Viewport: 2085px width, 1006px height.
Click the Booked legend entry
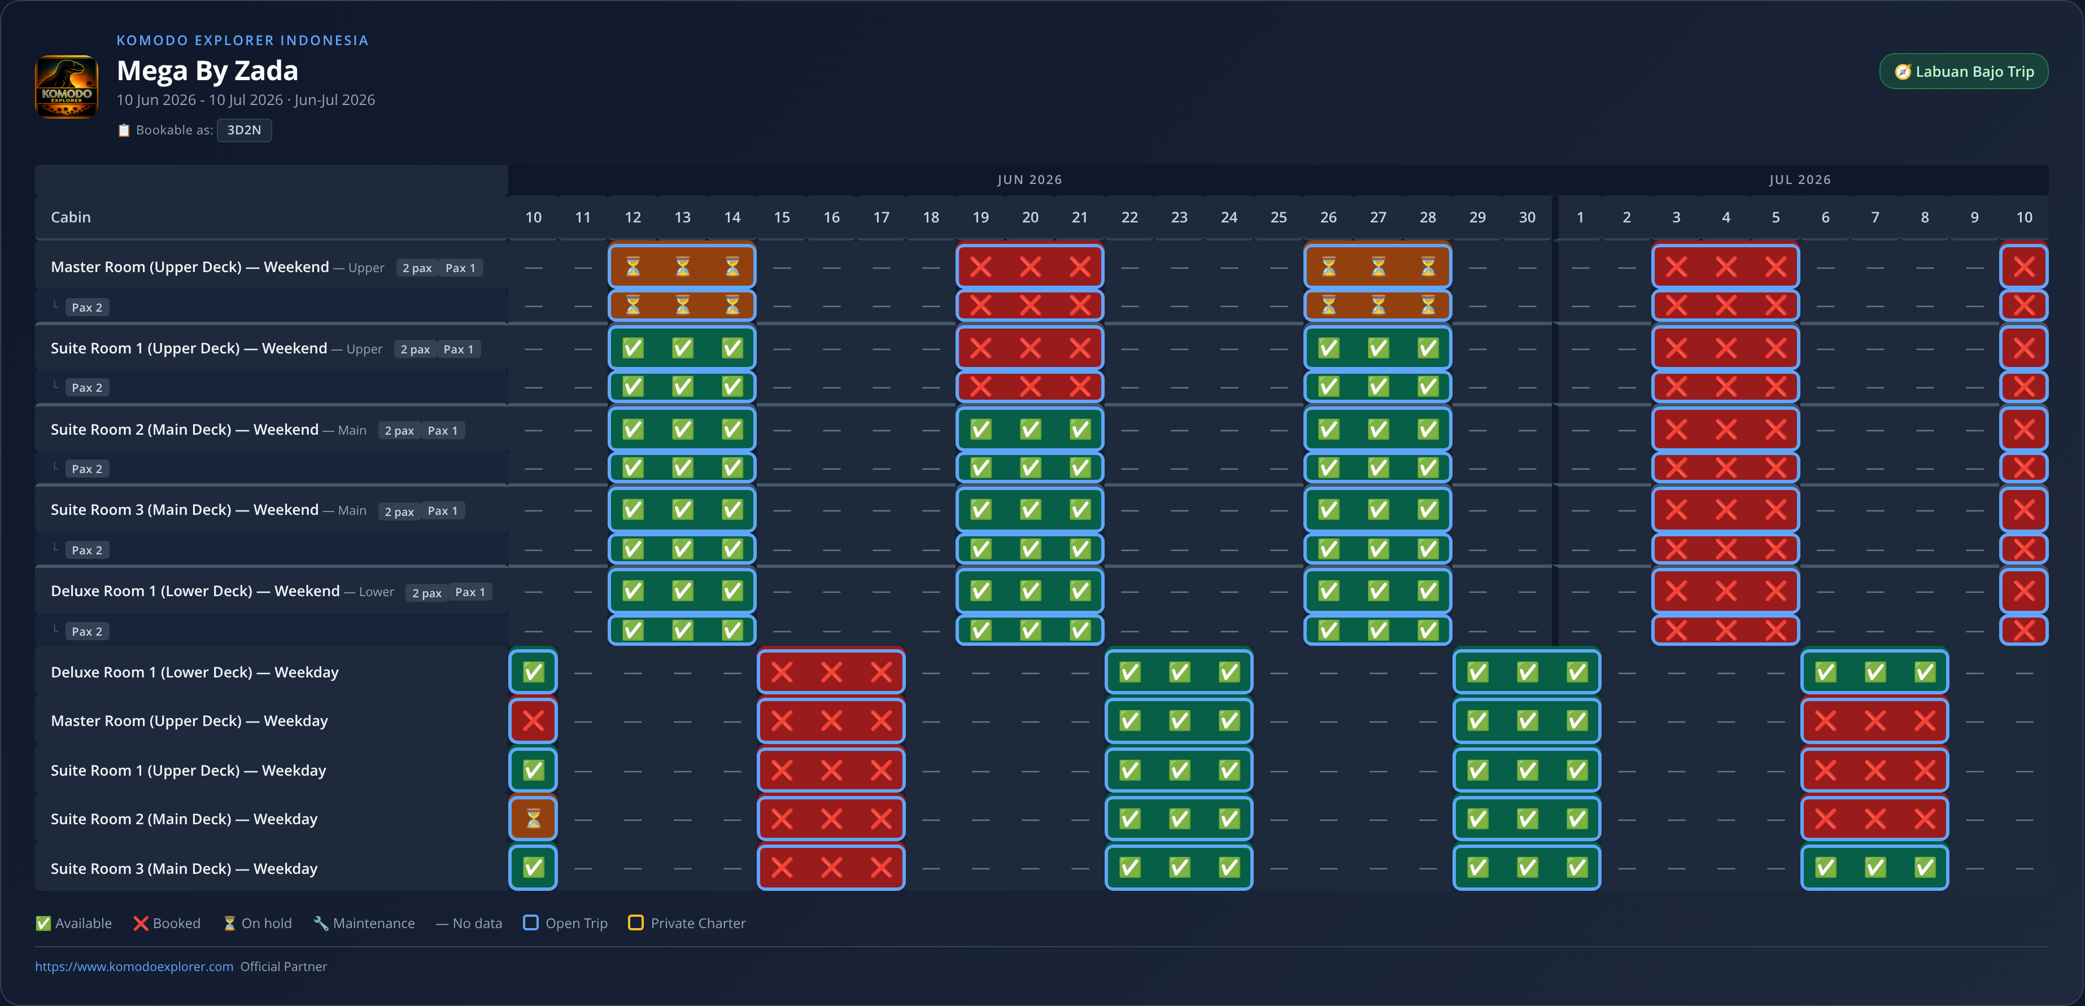tap(167, 924)
